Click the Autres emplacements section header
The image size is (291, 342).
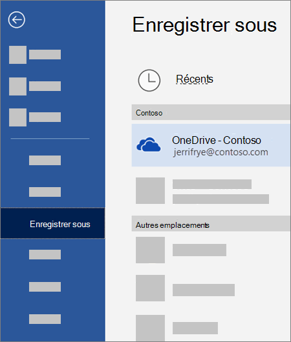tap(211, 224)
